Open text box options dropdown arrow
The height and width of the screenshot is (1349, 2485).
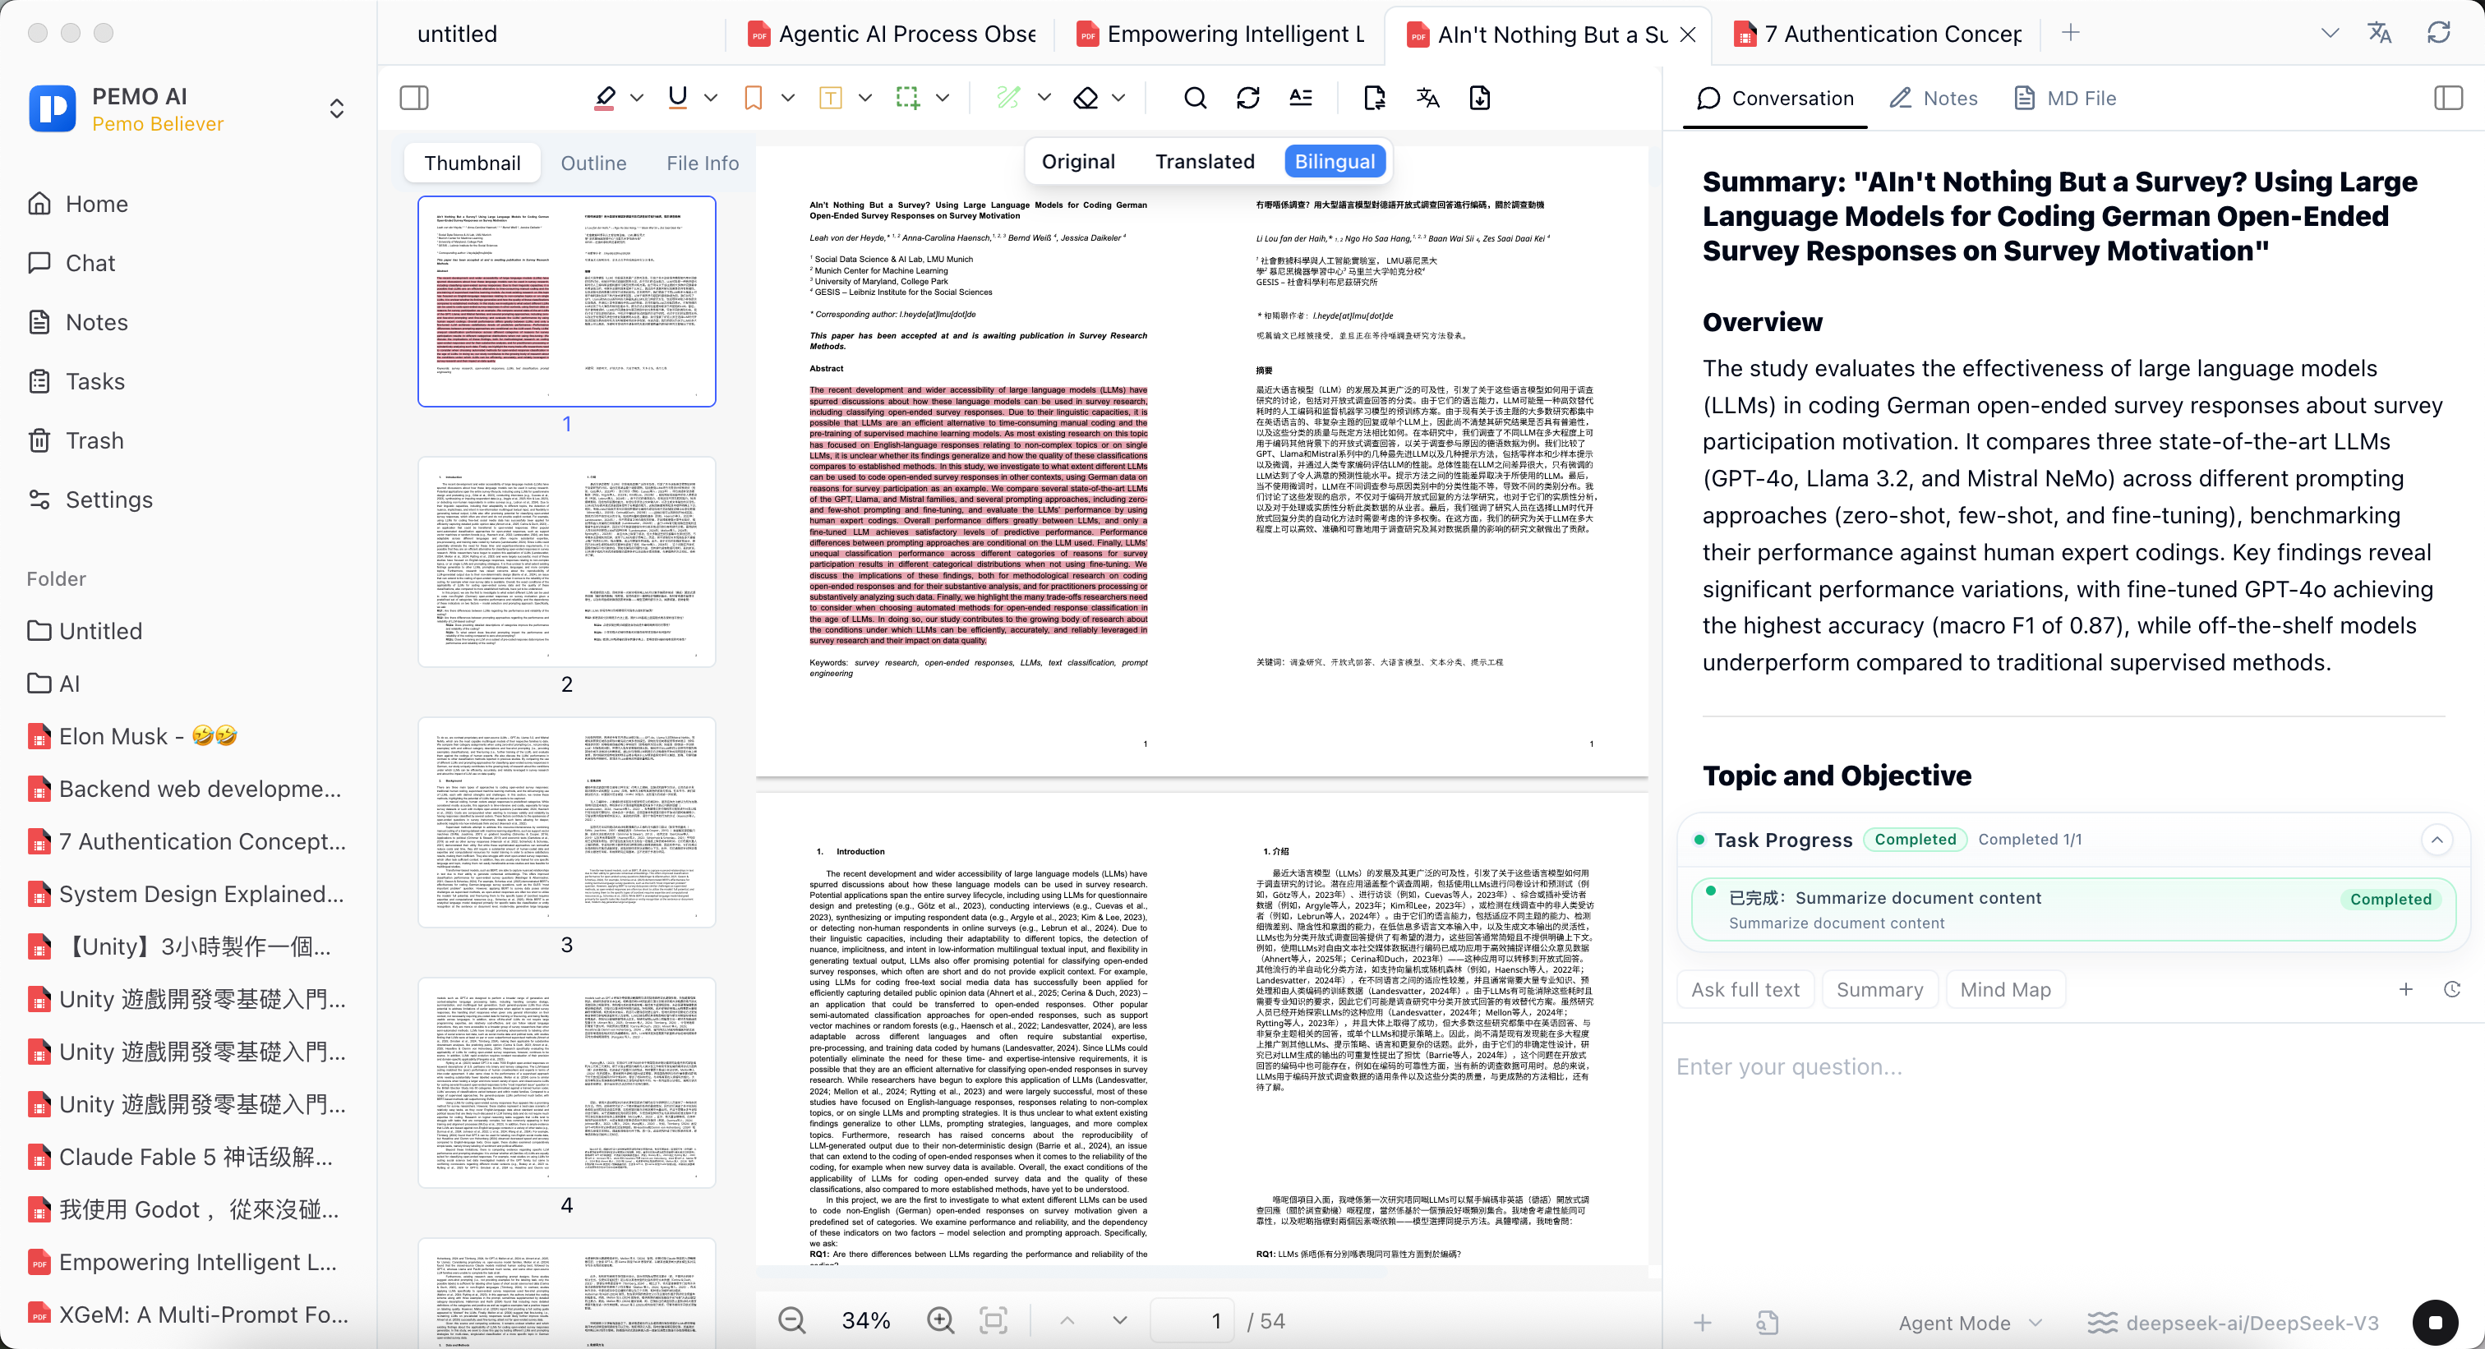[x=864, y=98]
